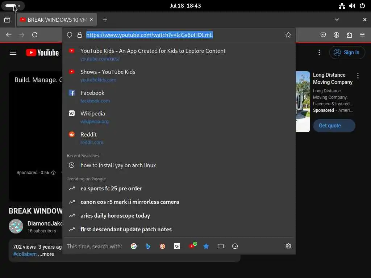
Task: Open Firefox View icon left of the tabs
Action: [x=7, y=20]
